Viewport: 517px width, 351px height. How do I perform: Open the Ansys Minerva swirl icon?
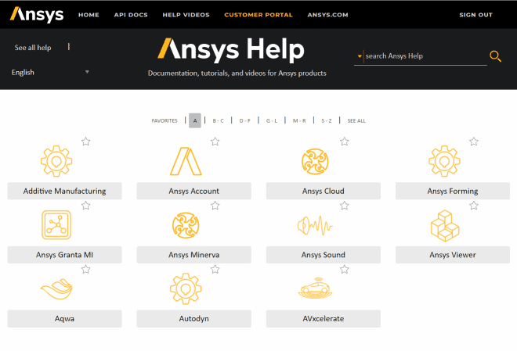186,225
